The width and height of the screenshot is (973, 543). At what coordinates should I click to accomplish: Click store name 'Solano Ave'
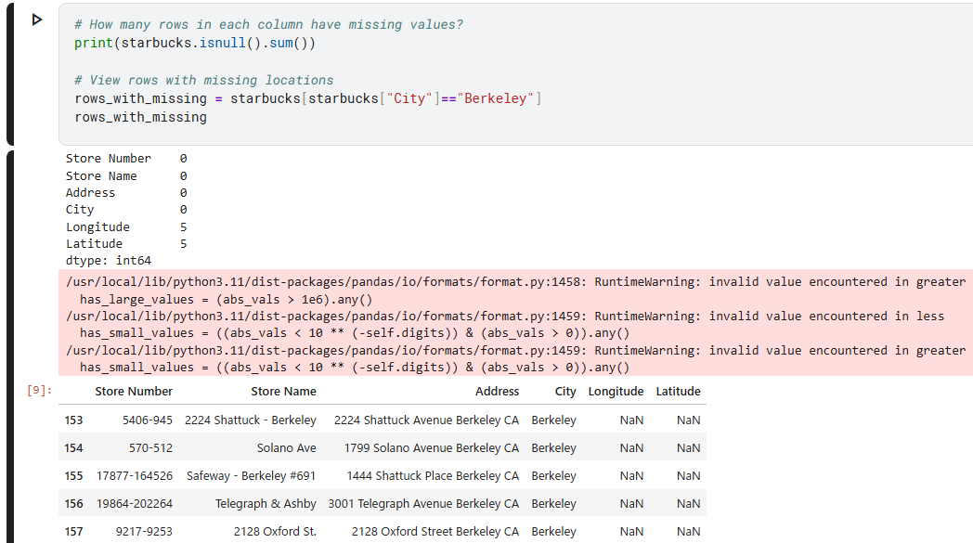tap(287, 448)
